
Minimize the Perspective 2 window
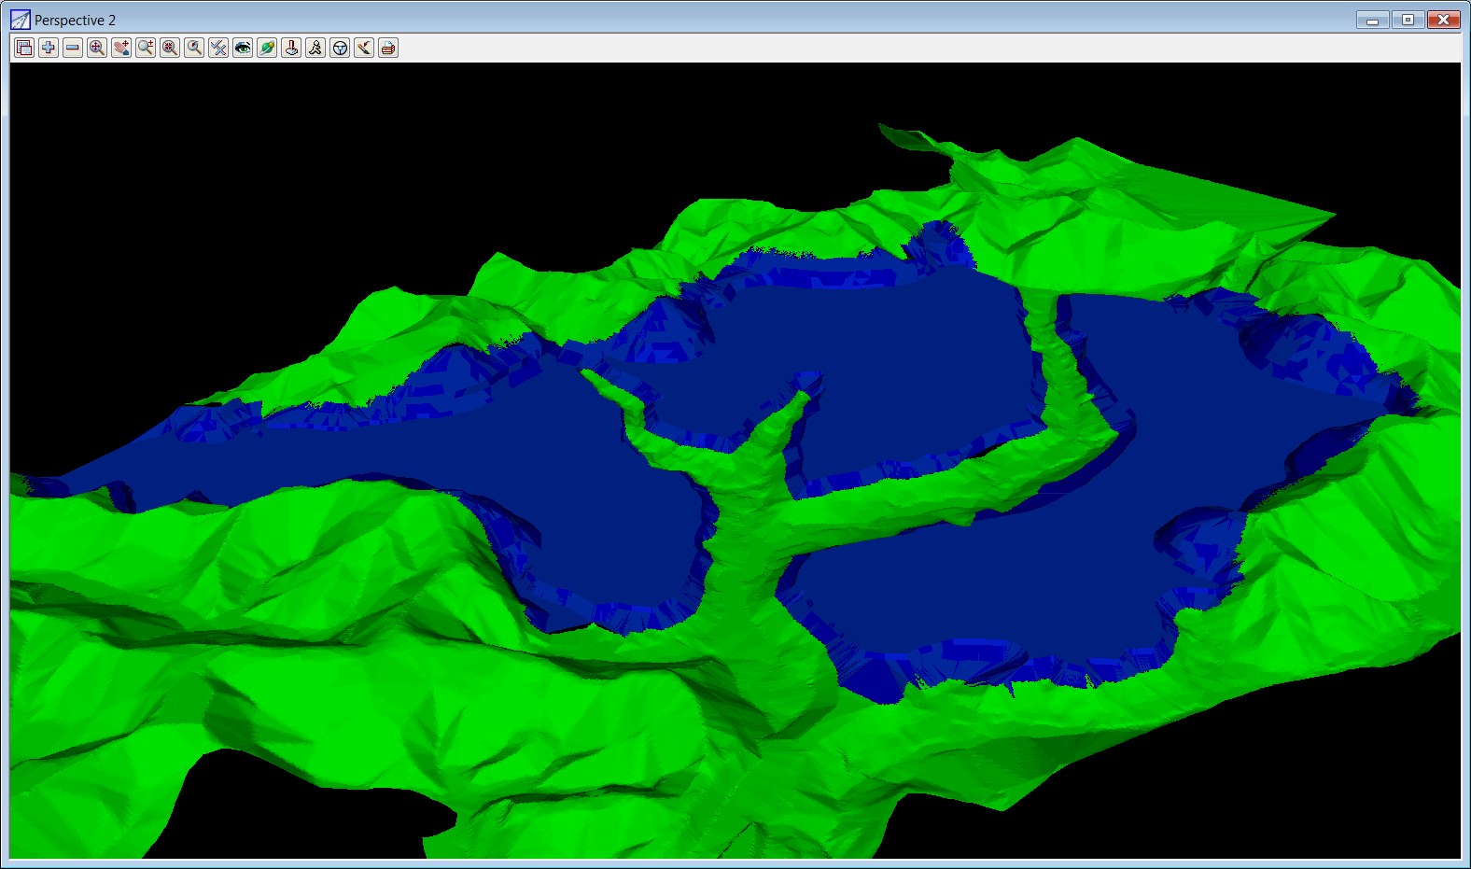point(1372,20)
